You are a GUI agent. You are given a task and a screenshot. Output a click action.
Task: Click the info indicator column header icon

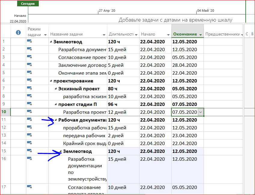18,32
